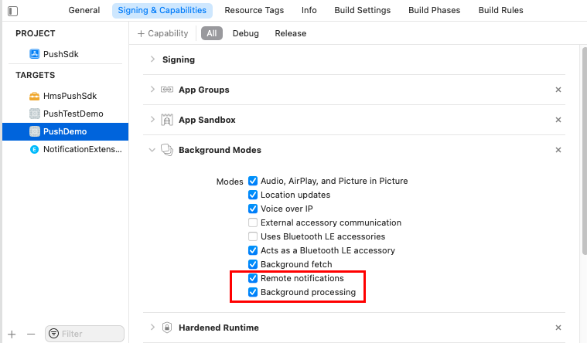
Task: Select the HmsPushSdk target
Action: 66,96
